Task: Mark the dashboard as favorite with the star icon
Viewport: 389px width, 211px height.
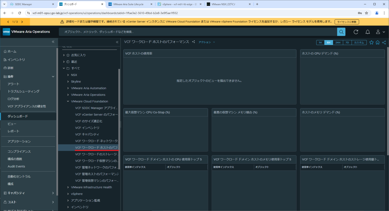Action: point(371,42)
